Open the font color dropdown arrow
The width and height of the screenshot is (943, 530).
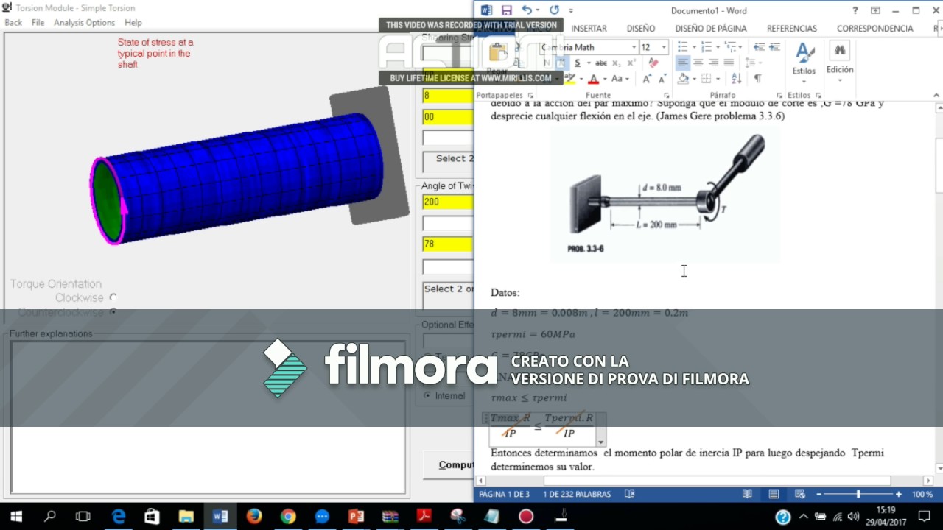coord(606,79)
